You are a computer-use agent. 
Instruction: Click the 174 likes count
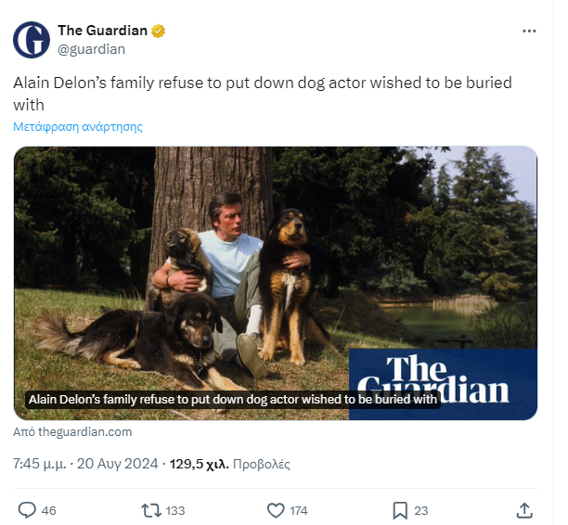click(298, 510)
